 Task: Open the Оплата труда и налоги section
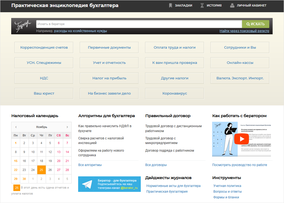175,47
